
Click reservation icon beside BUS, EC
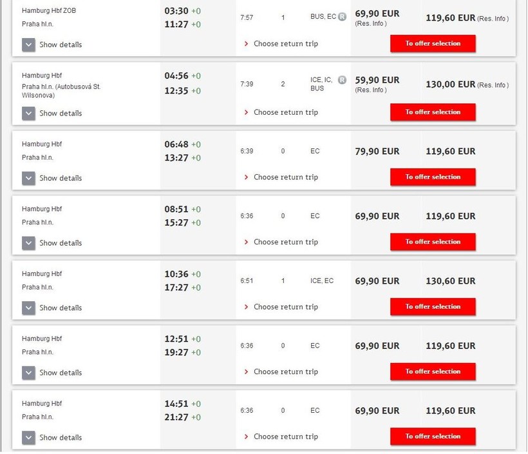click(x=342, y=17)
